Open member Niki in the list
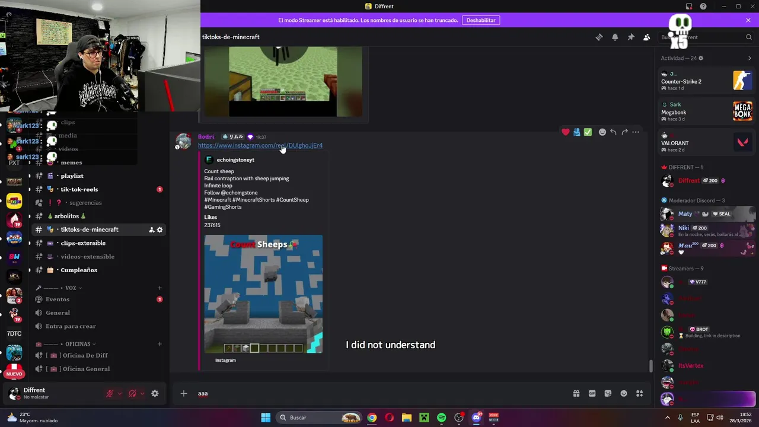The height and width of the screenshot is (427, 759). click(707, 231)
